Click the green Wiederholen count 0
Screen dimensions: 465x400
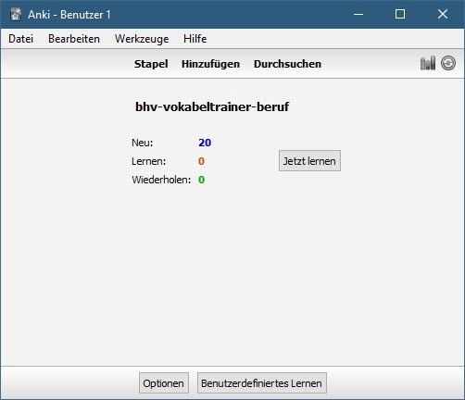coord(201,180)
